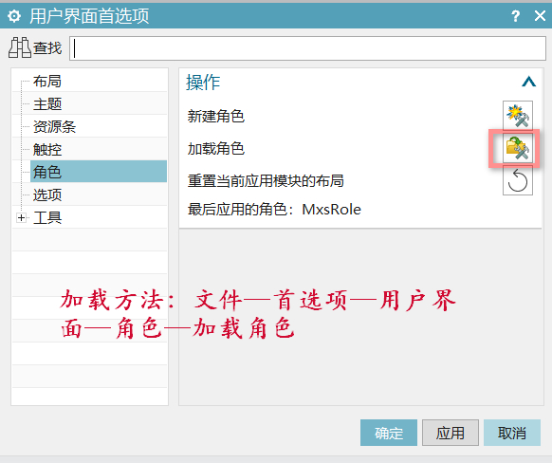Select 布局 in the tree

coord(47,82)
